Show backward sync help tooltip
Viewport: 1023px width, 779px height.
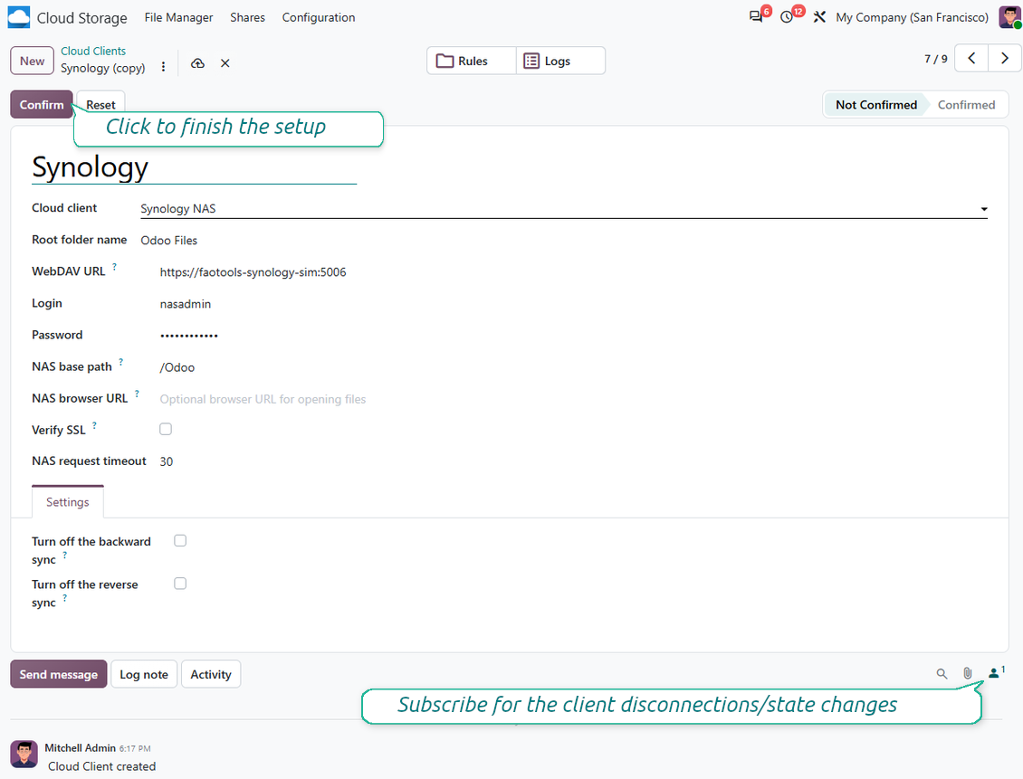tap(64, 556)
